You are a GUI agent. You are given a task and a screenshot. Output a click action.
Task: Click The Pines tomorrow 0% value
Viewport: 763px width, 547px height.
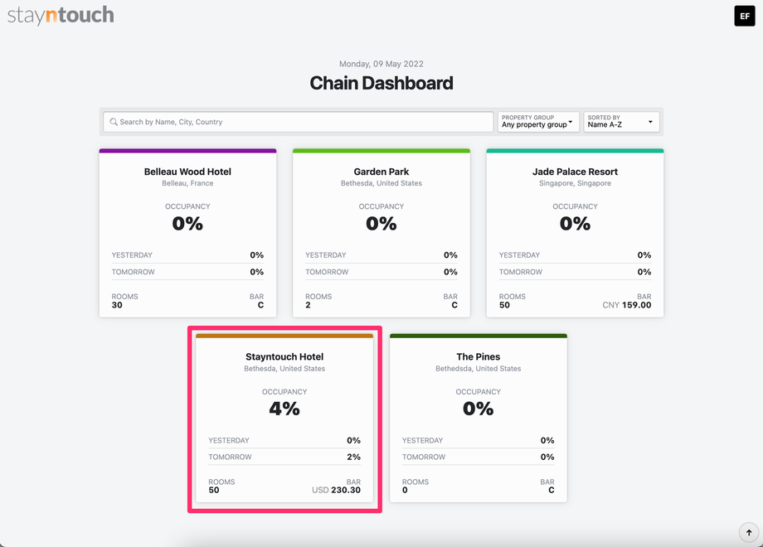547,457
